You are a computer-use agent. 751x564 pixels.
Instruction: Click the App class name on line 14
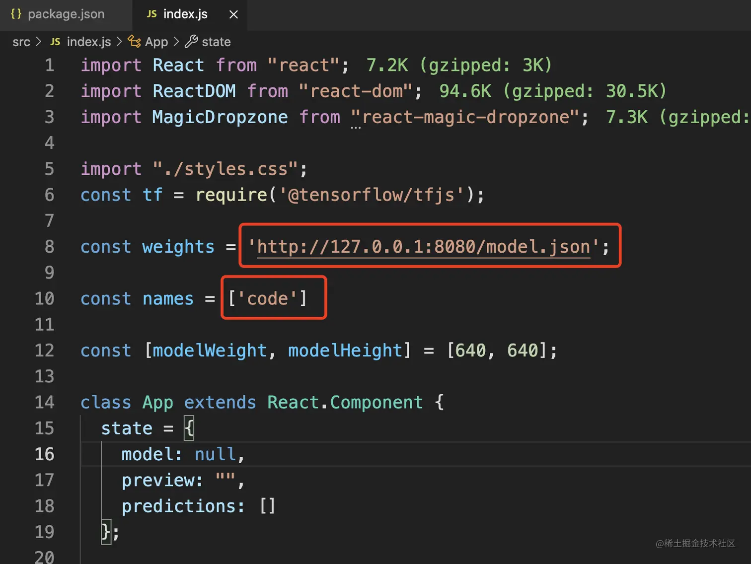(157, 403)
